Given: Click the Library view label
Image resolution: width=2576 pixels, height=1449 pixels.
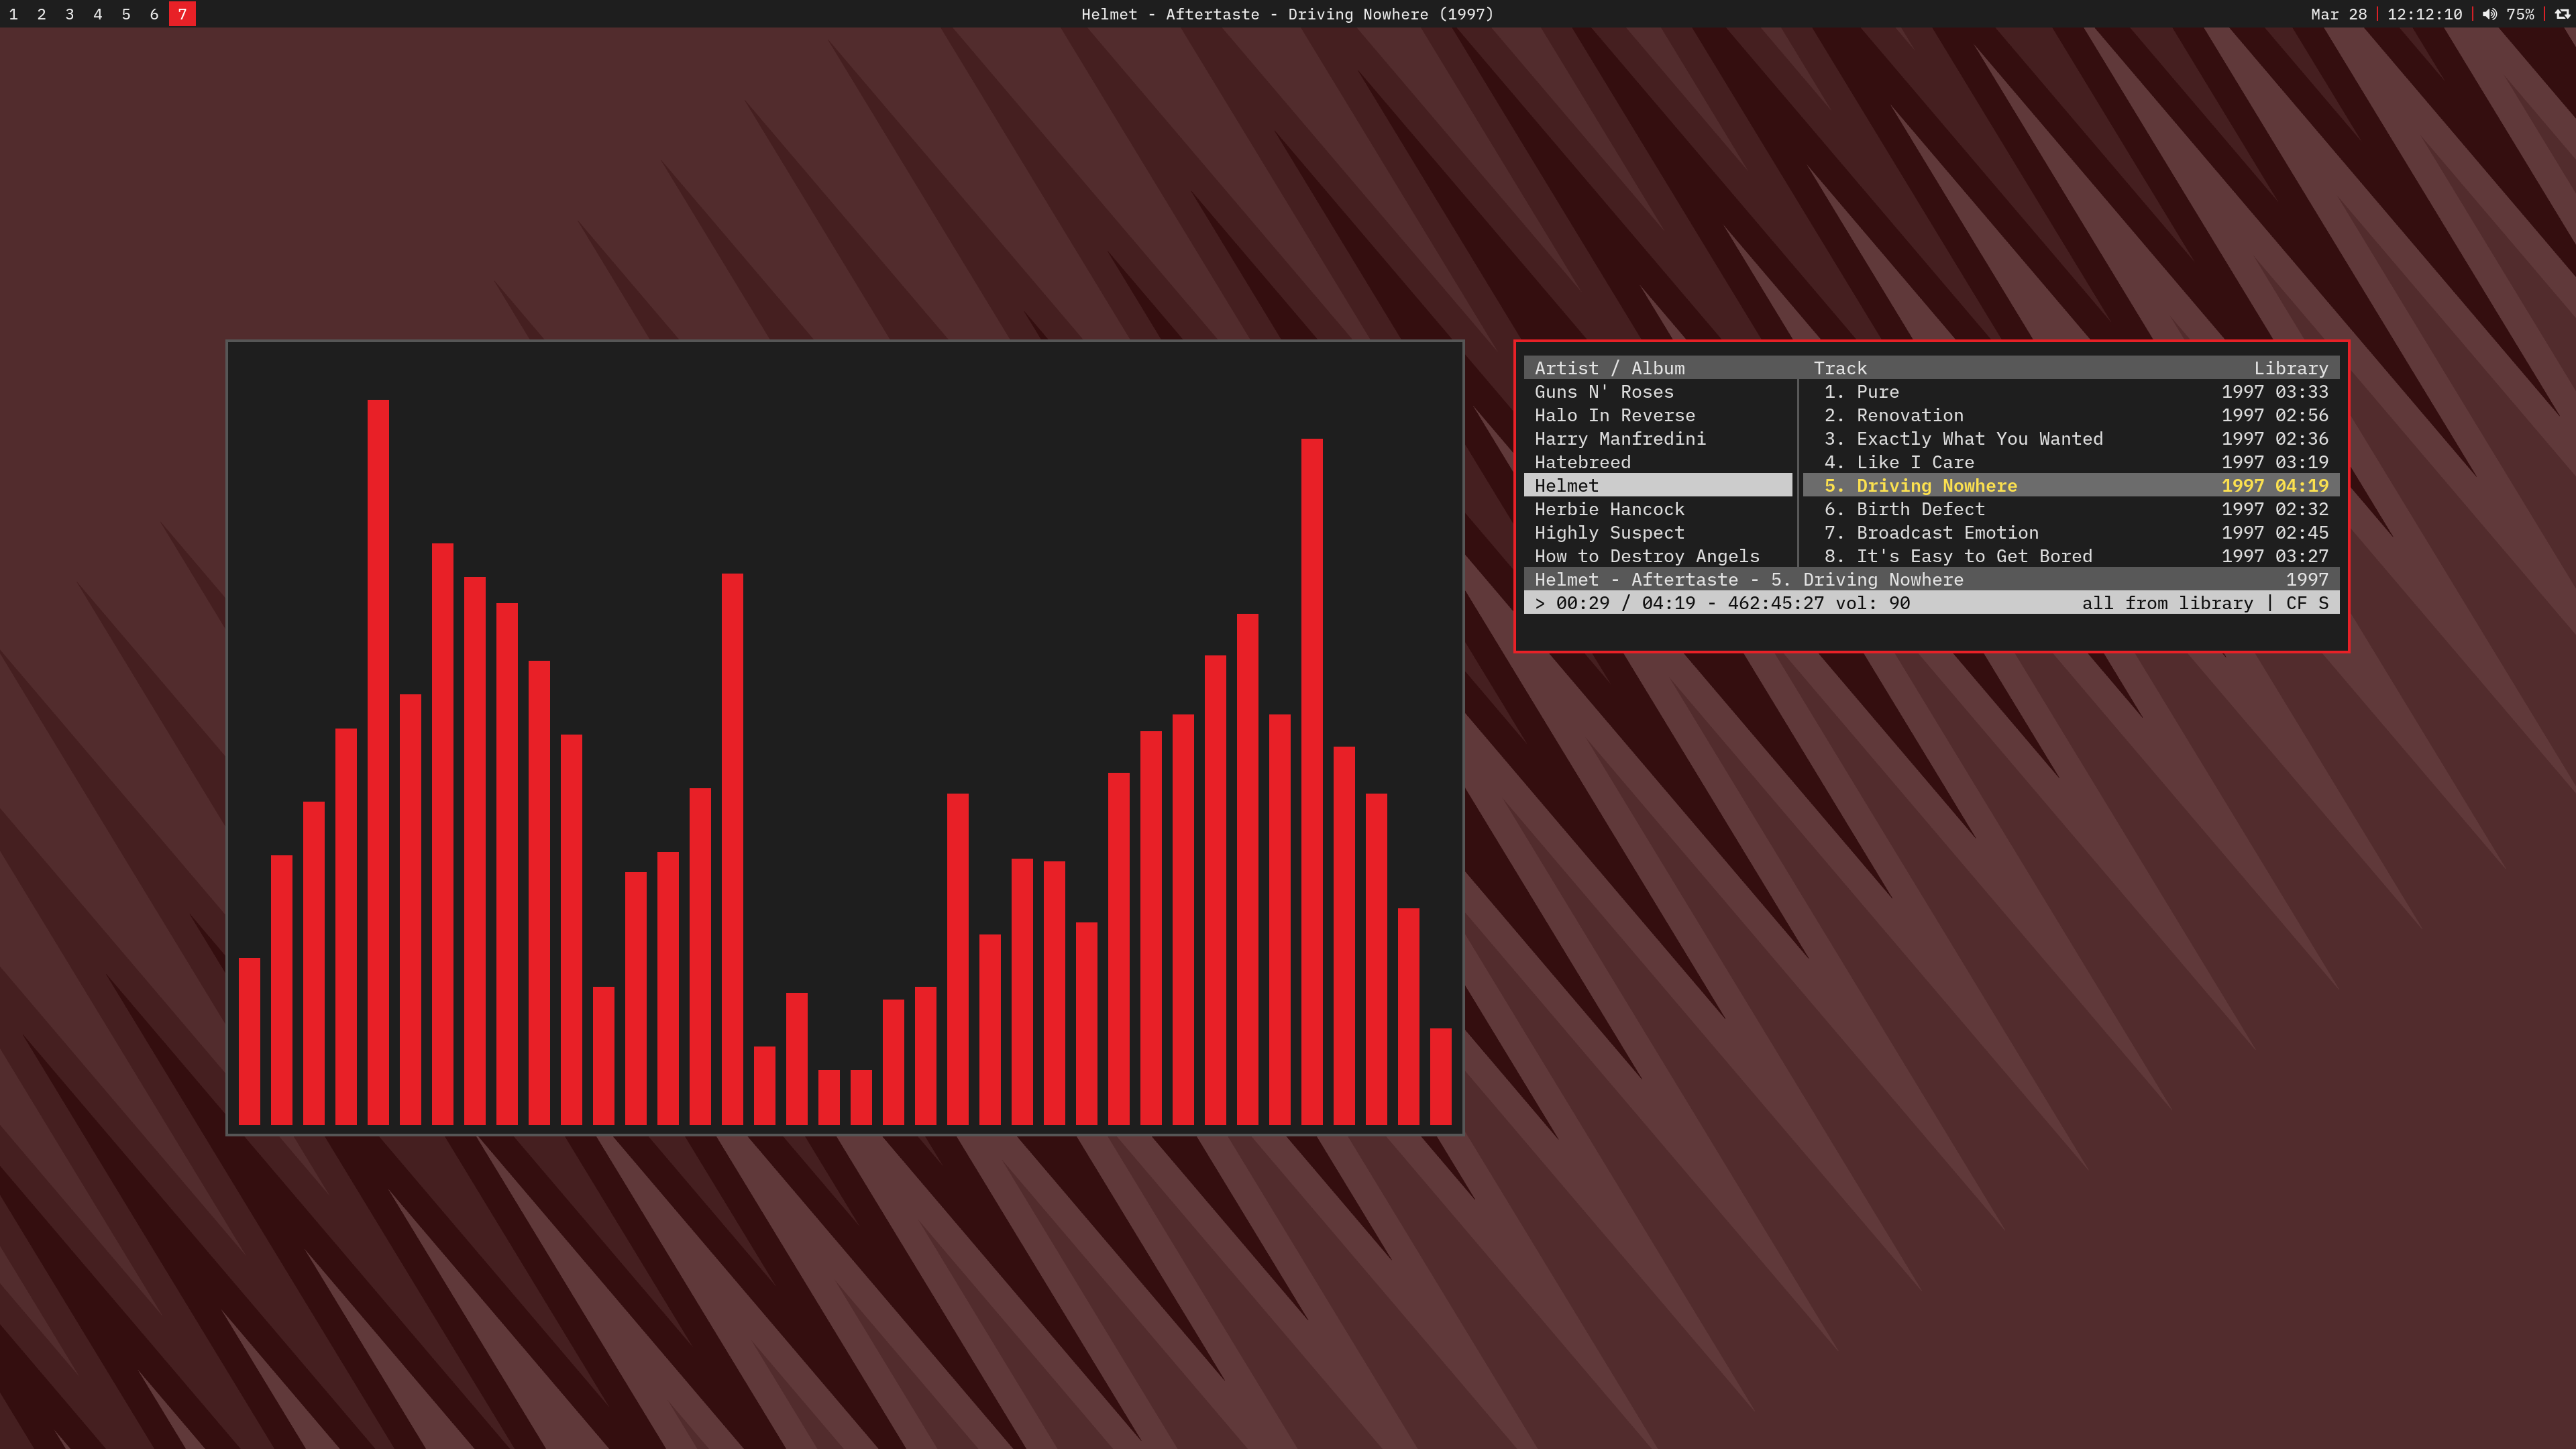Looking at the screenshot, I should [x=2290, y=368].
